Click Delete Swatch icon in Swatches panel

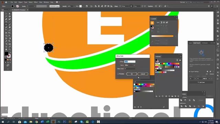click(x=178, y=96)
